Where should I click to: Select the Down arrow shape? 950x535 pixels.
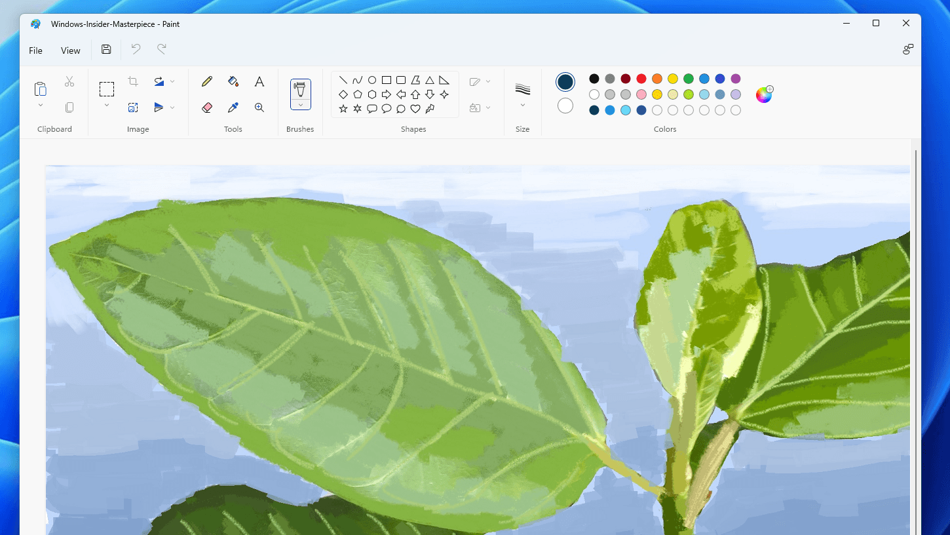click(430, 94)
